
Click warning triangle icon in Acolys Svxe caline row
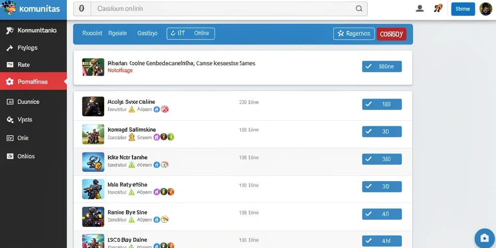pyautogui.click(x=132, y=109)
